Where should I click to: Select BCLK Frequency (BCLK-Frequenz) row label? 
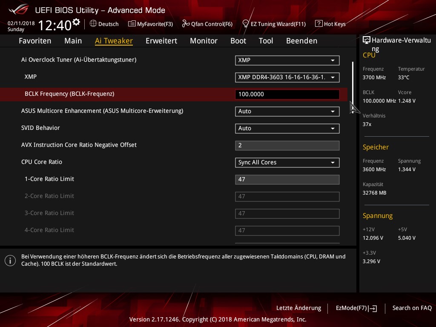pos(69,94)
